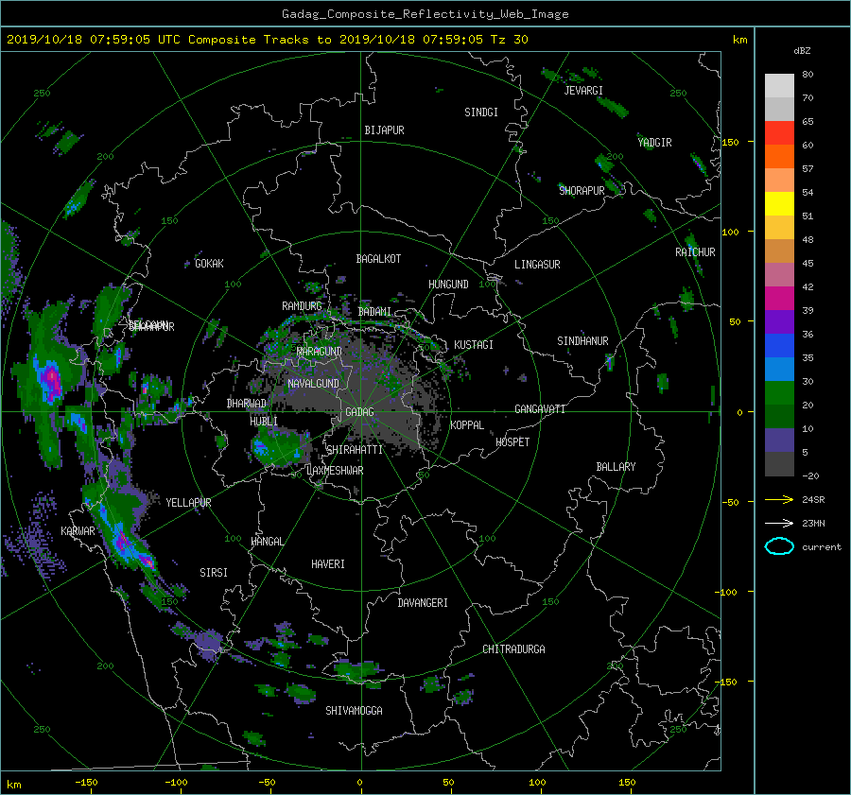Click the BIJAPUR city label

pyautogui.click(x=384, y=130)
